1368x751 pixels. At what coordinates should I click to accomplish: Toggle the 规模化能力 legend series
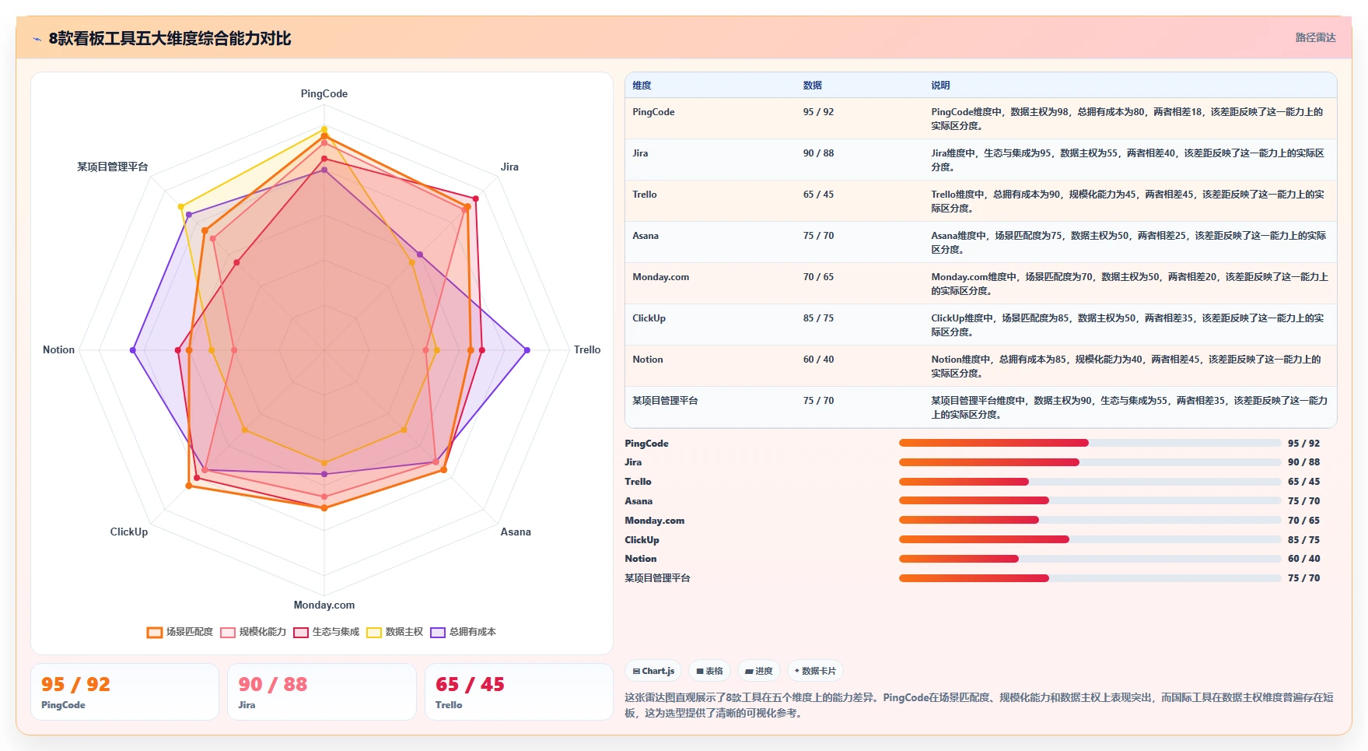click(254, 632)
